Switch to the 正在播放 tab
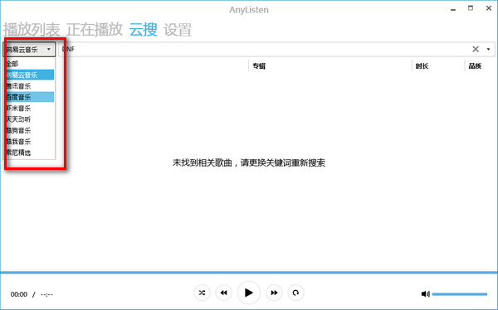Screen dimensions: 498x310 95,30
